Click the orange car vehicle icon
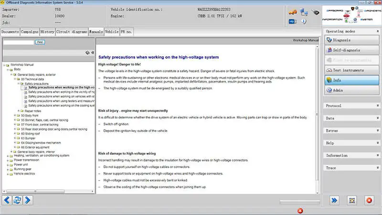This screenshot has width=382, height=215. tap(293, 12)
